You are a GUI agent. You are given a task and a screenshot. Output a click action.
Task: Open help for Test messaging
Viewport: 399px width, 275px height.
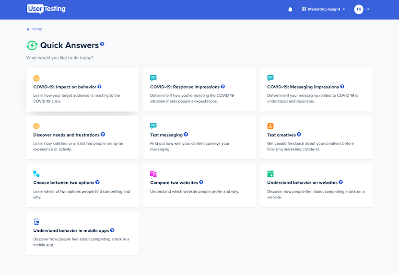click(x=186, y=135)
